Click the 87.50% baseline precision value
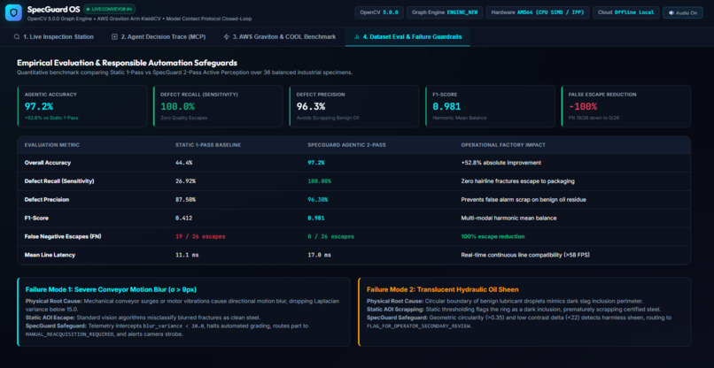Viewport: 714px width, 368px height. 185,200
